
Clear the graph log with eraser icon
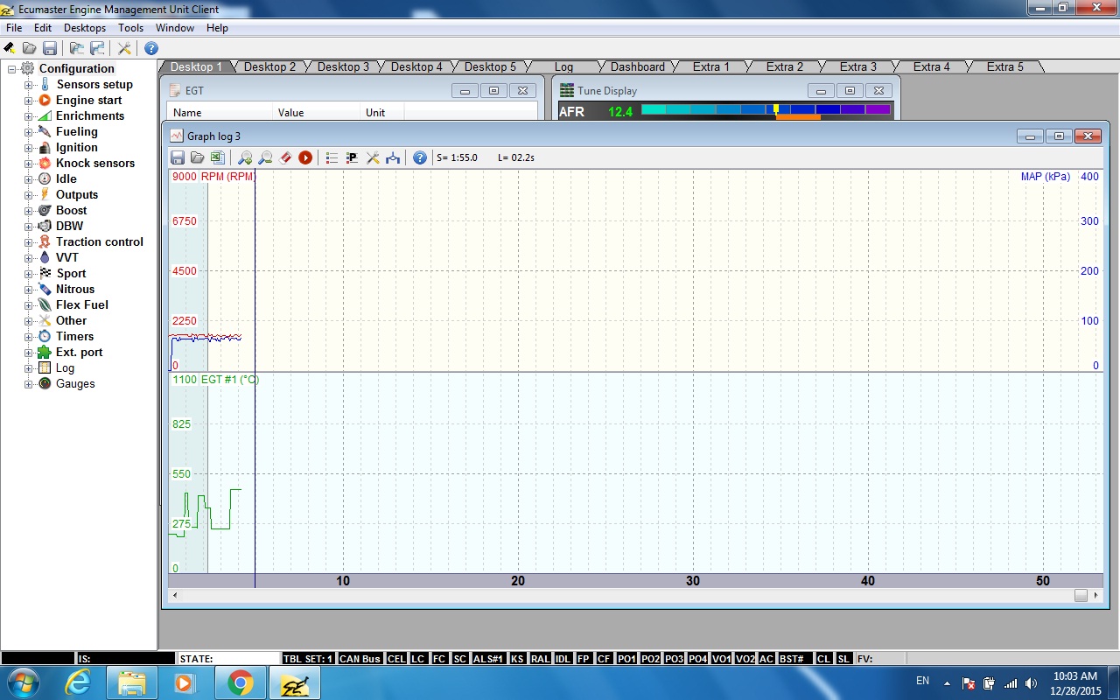285,157
